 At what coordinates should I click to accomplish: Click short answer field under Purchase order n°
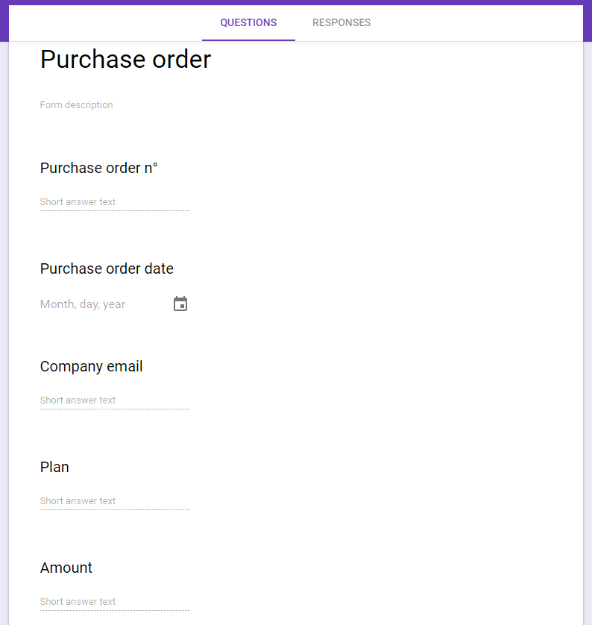click(115, 202)
